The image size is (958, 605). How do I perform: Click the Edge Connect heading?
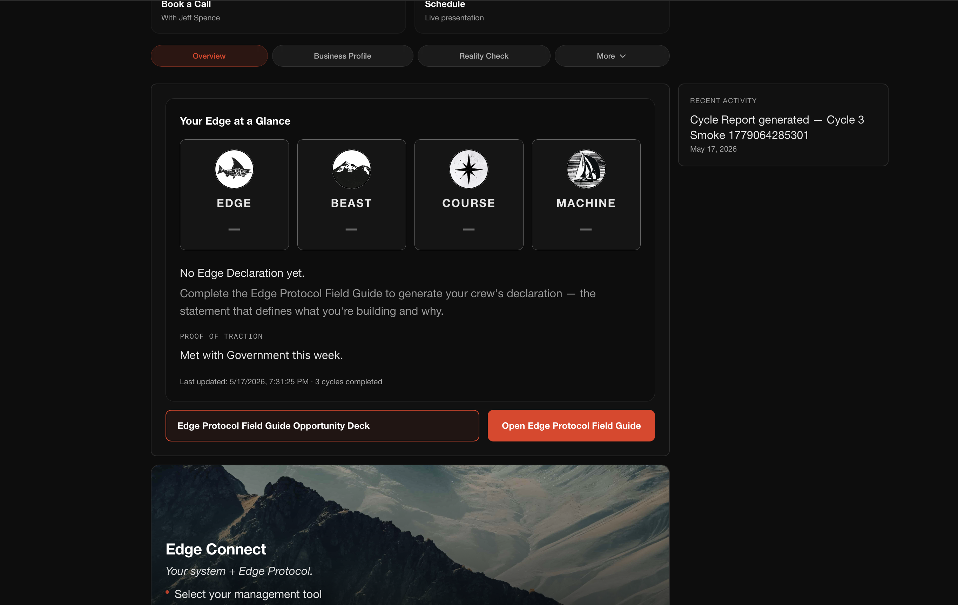tap(216, 549)
